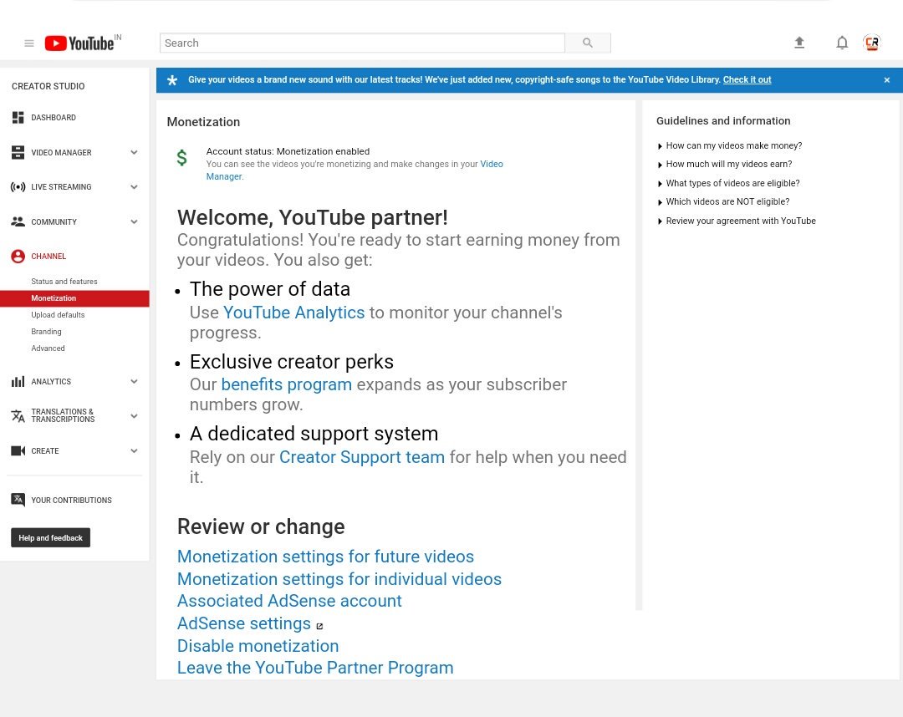
Task: Open Monetization settings for individual videos
Action: click(x=339, y=579)
